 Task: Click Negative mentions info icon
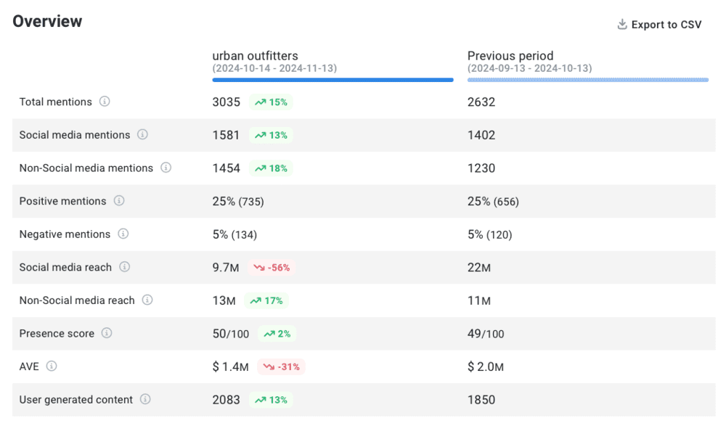tap(123, 234)
